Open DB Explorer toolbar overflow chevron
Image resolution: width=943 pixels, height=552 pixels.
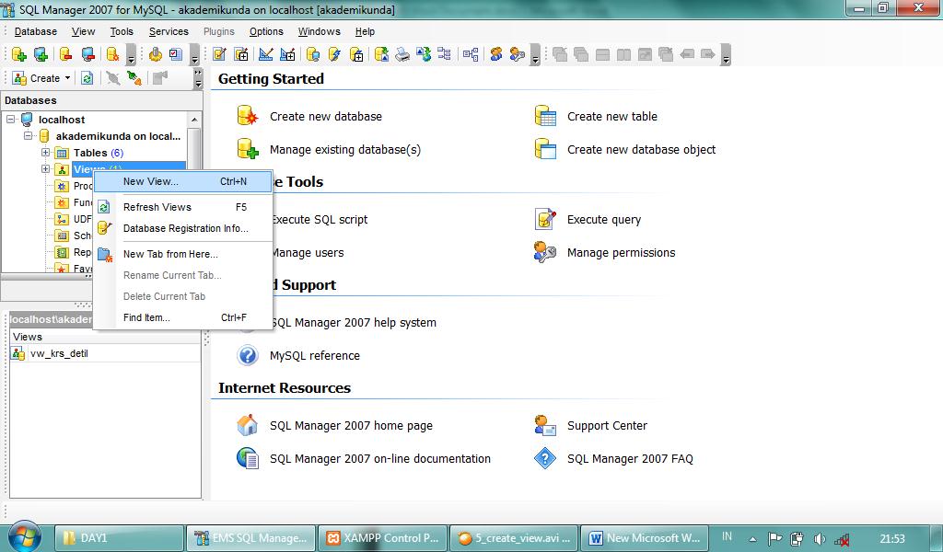(x=198, y=78)
